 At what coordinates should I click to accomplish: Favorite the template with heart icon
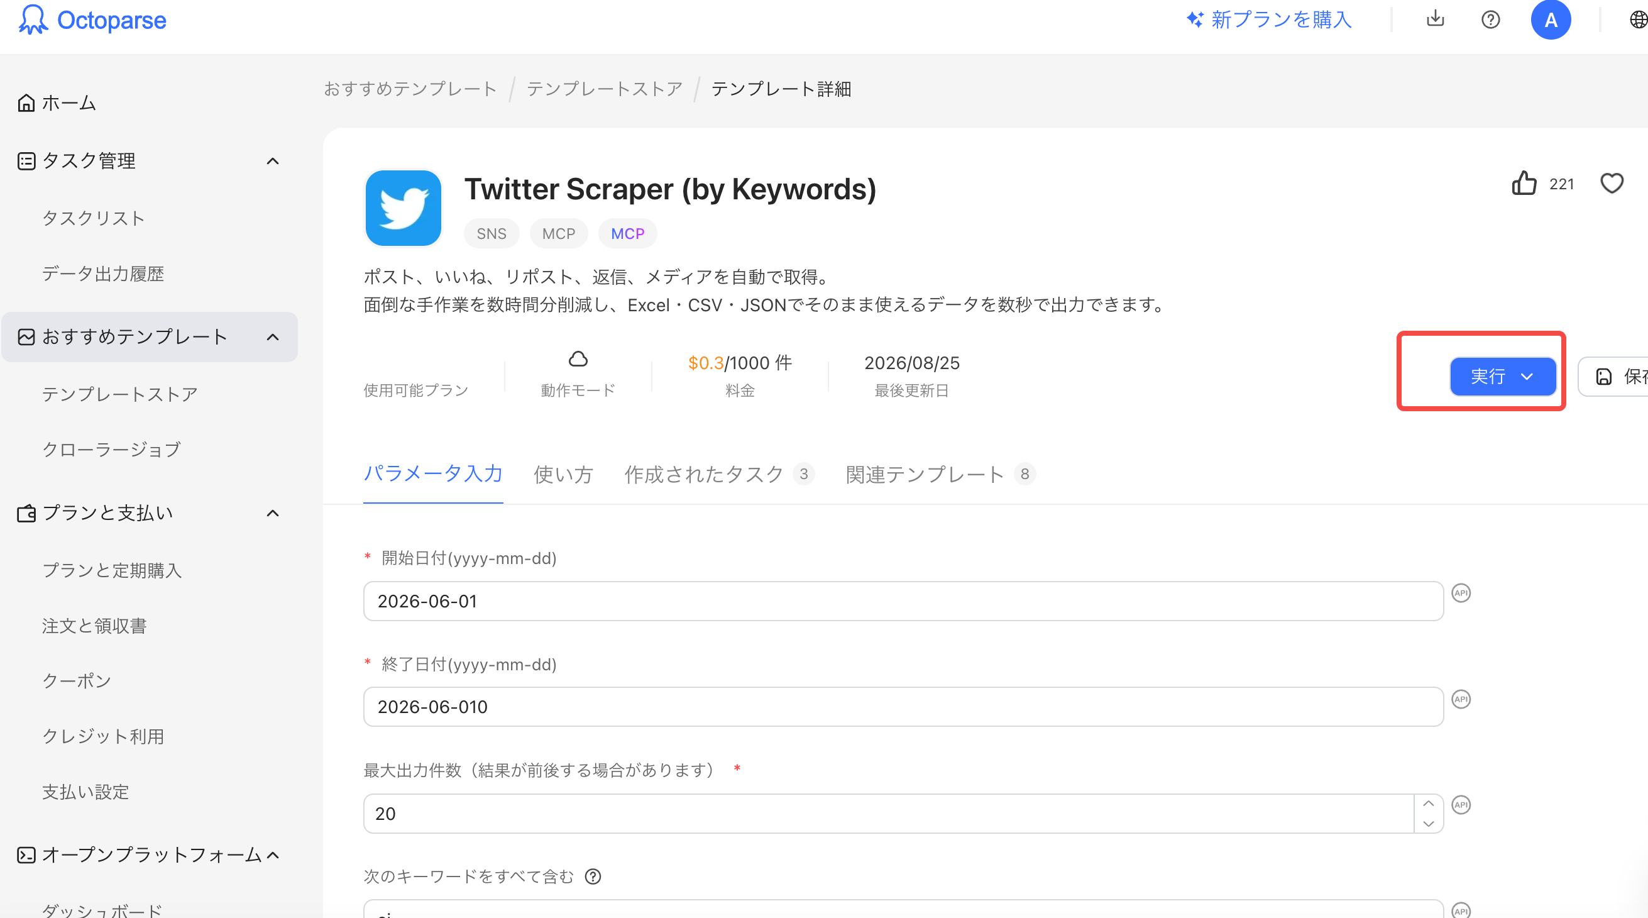click(1612, 183)
